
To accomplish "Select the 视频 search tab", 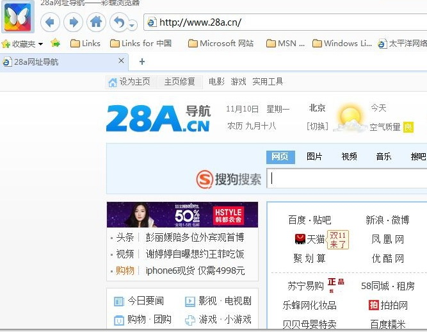I will pos(349,156).
